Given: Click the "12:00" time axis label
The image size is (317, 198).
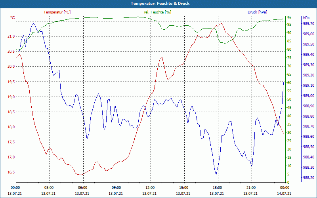Looking at the screenshot, I should point(150,188).
